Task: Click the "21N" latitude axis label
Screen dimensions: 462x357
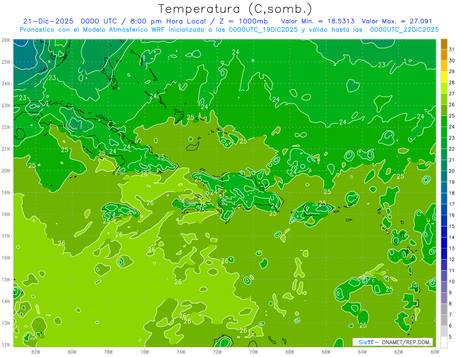Action: (x=5, y=149)
